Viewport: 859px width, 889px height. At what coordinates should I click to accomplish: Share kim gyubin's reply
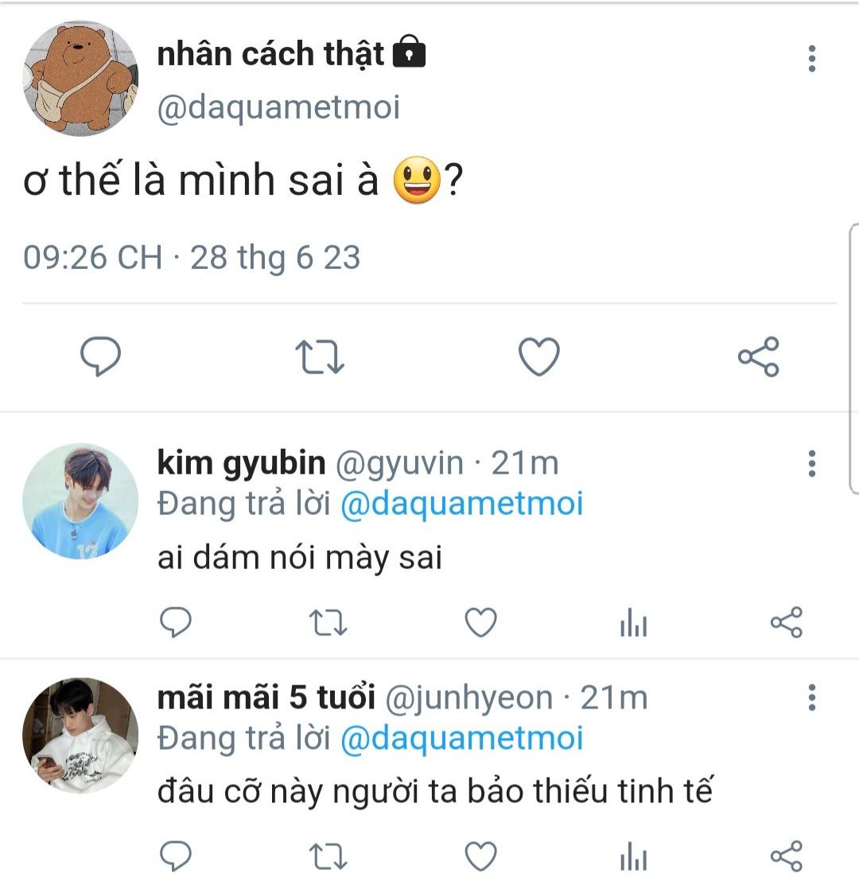[787, 623]
